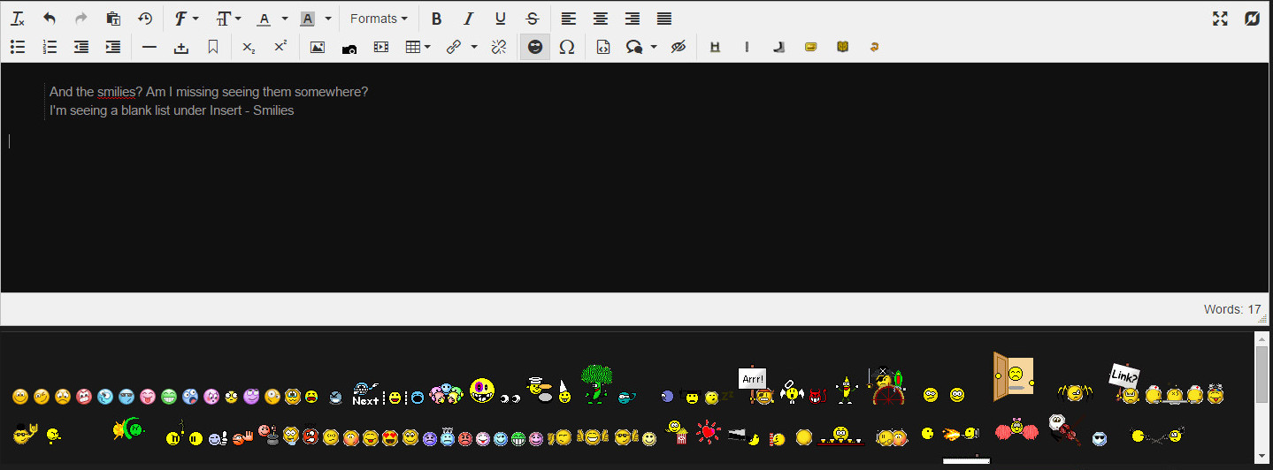Apply the current text color
This screenshot has width=1273, height=470.
pos(264,19)
